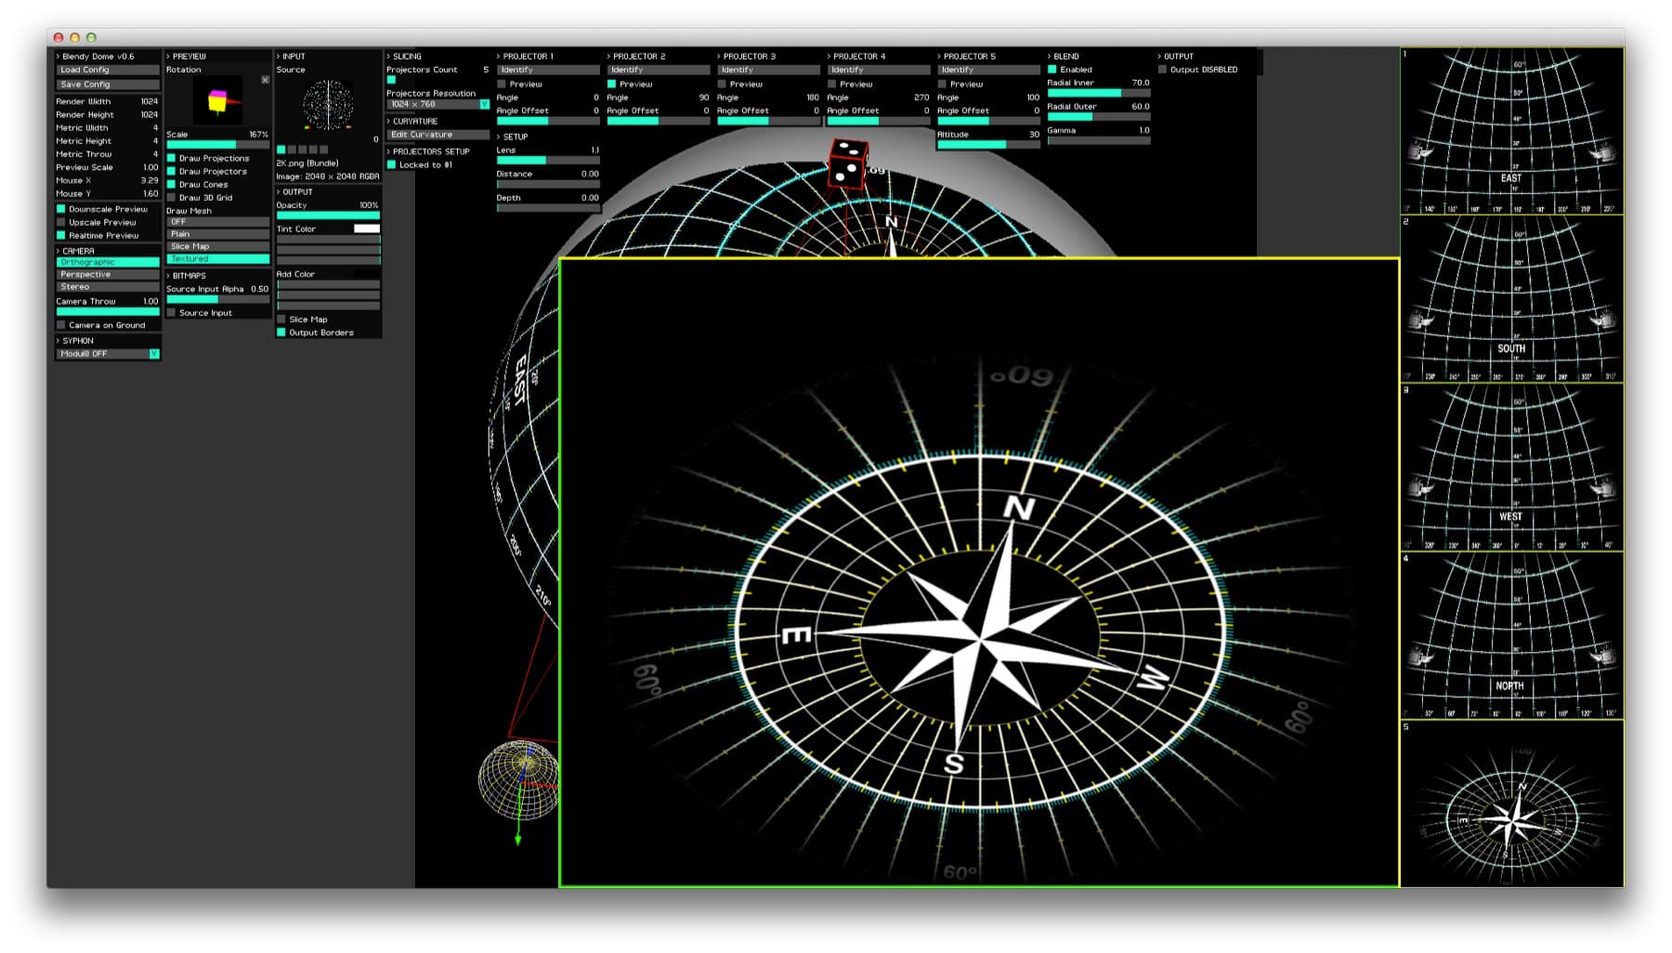The width and height of the screenshot is (1672, 953).
Task: Click the white Tint Color swatch
Action: (367, 228)
